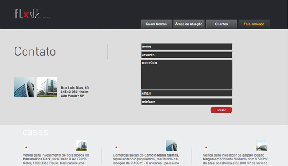Go to Áreas de atuação tab
The height and width of the screenshot is (166, 288).
point(189,24)
